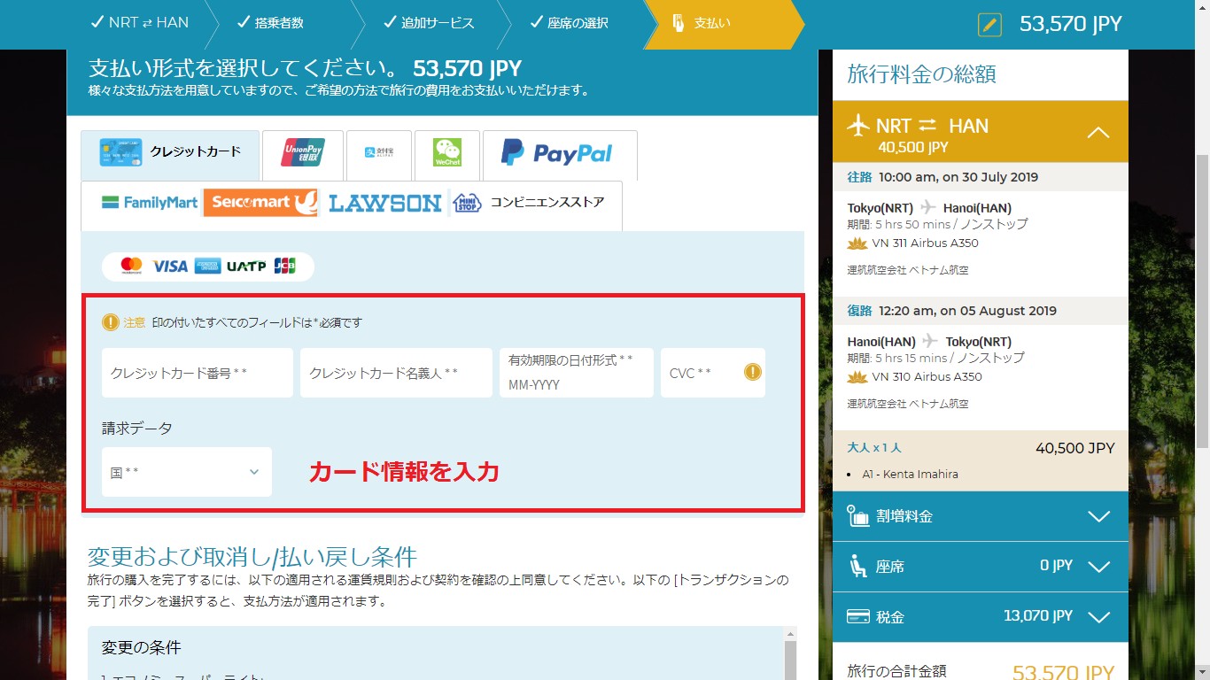This screenshot has width=1210, height=680.
Task: Choose PayPal as payment method
Action: (559, 154)
